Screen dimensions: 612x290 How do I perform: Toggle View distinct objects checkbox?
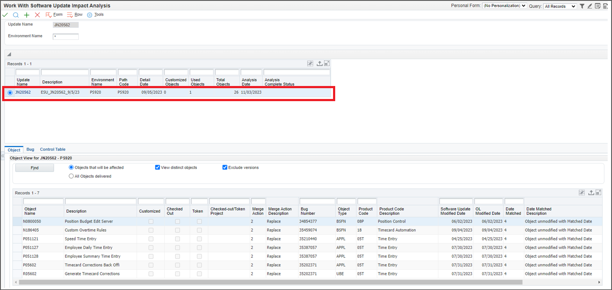click(157, 167)
